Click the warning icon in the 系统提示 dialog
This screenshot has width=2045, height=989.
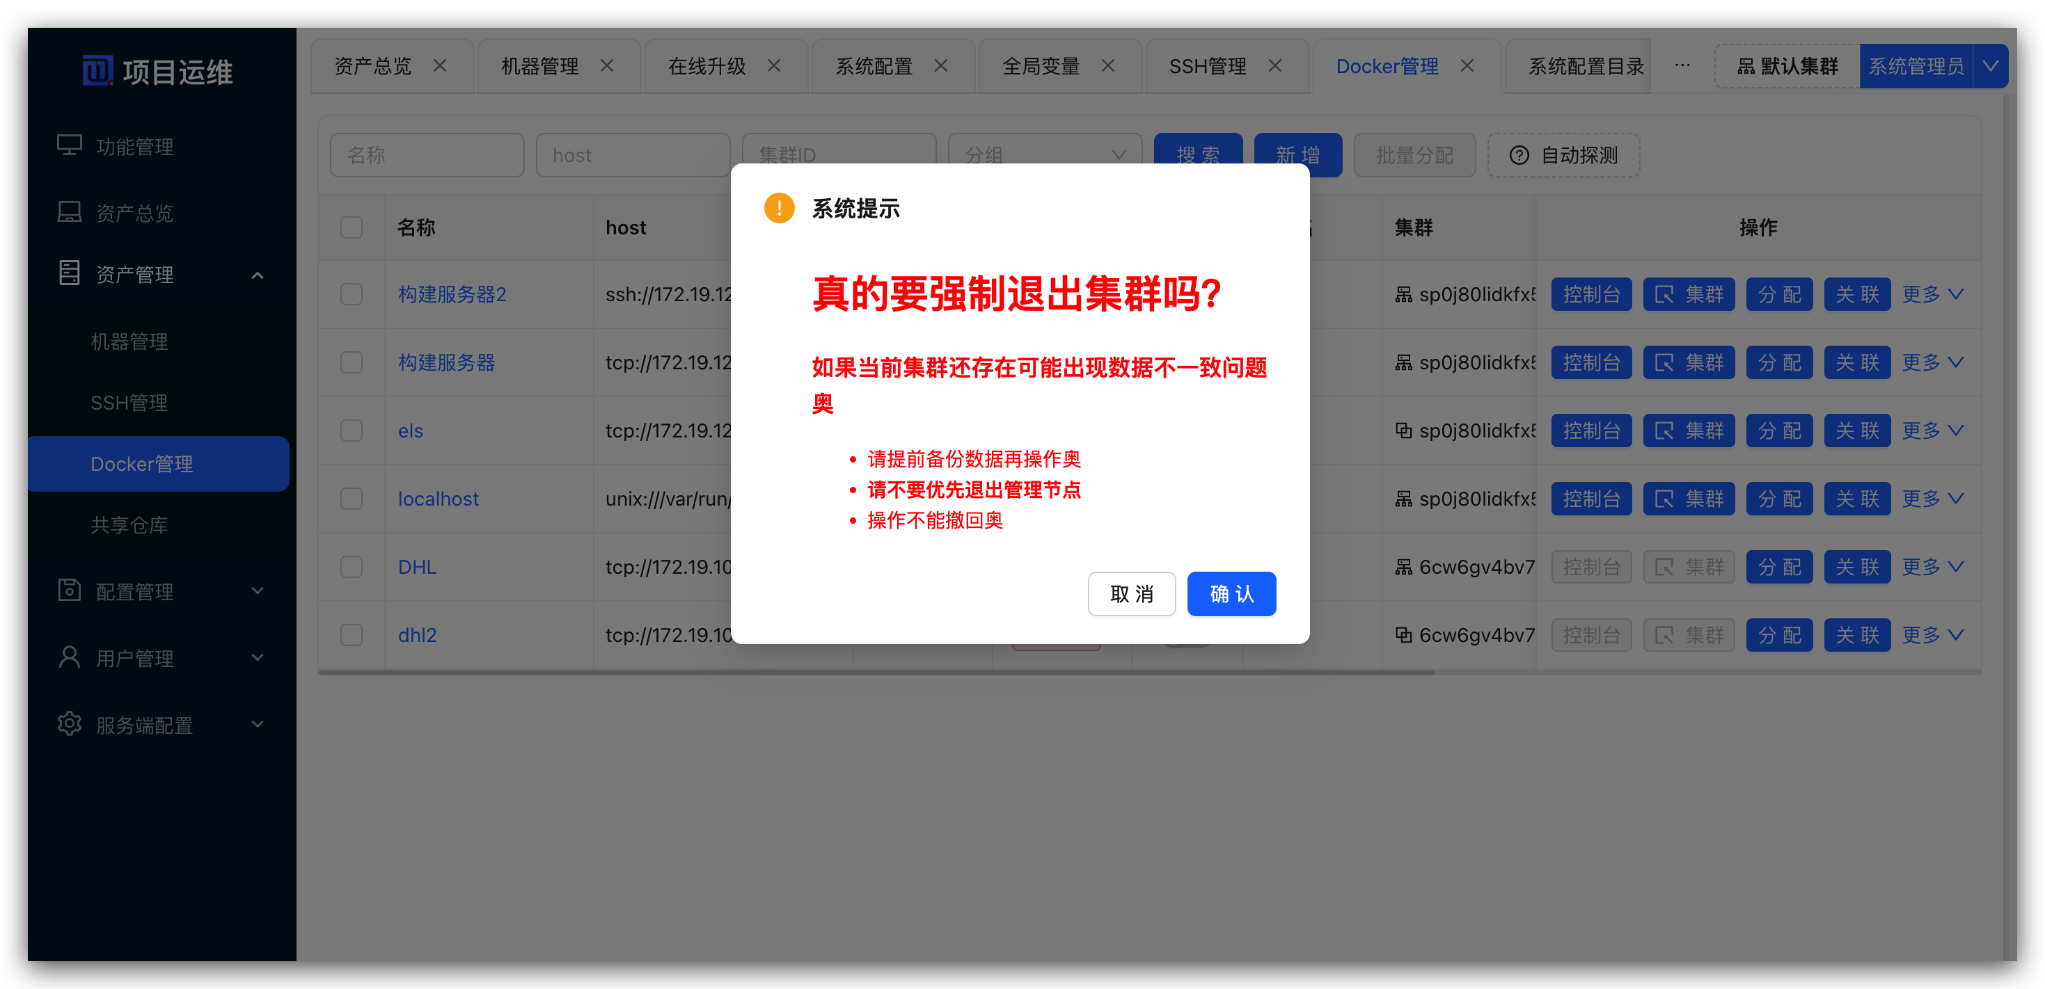(x=779, y=208)
